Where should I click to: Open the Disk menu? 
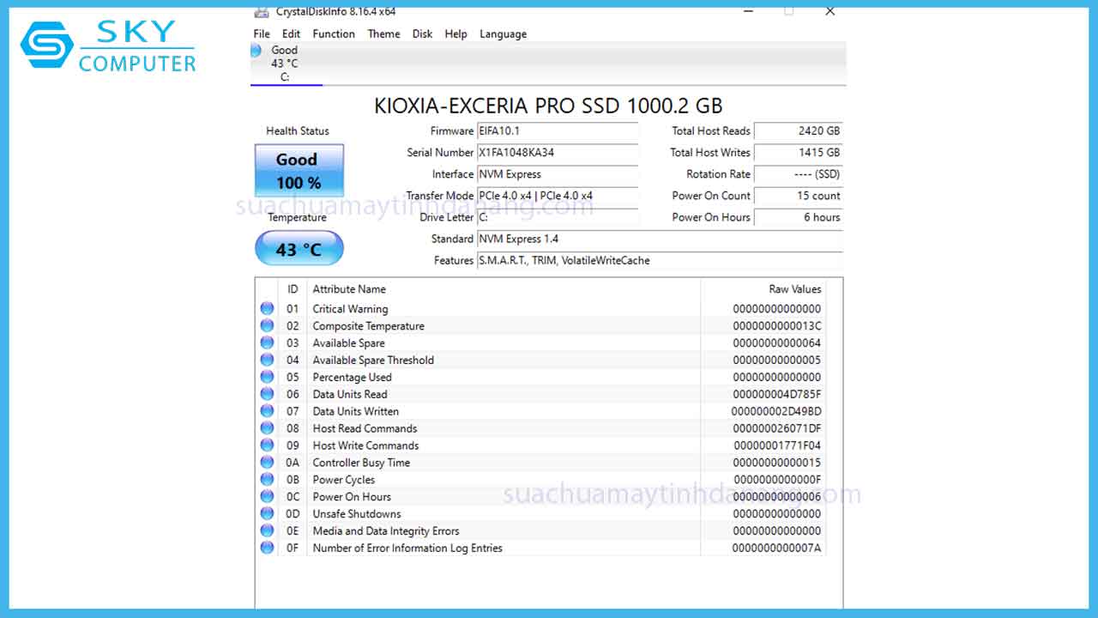pyautogui.click(x=422, y=34)
